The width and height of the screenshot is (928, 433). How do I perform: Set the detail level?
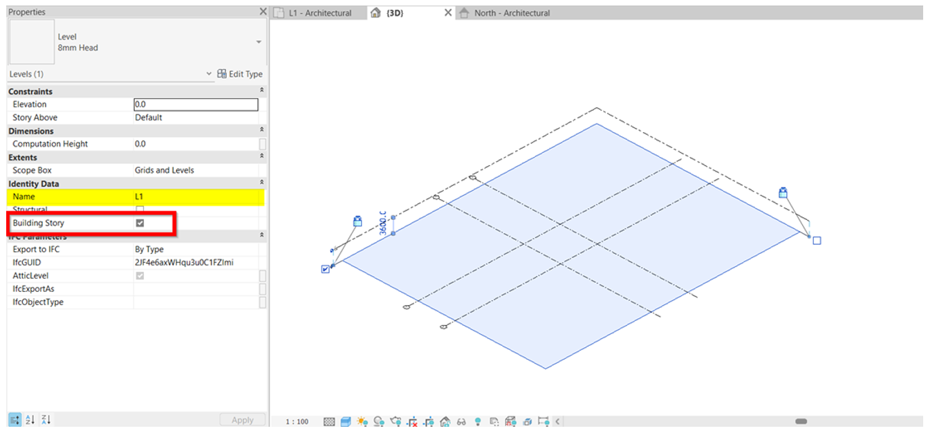(x=330, y=421)
